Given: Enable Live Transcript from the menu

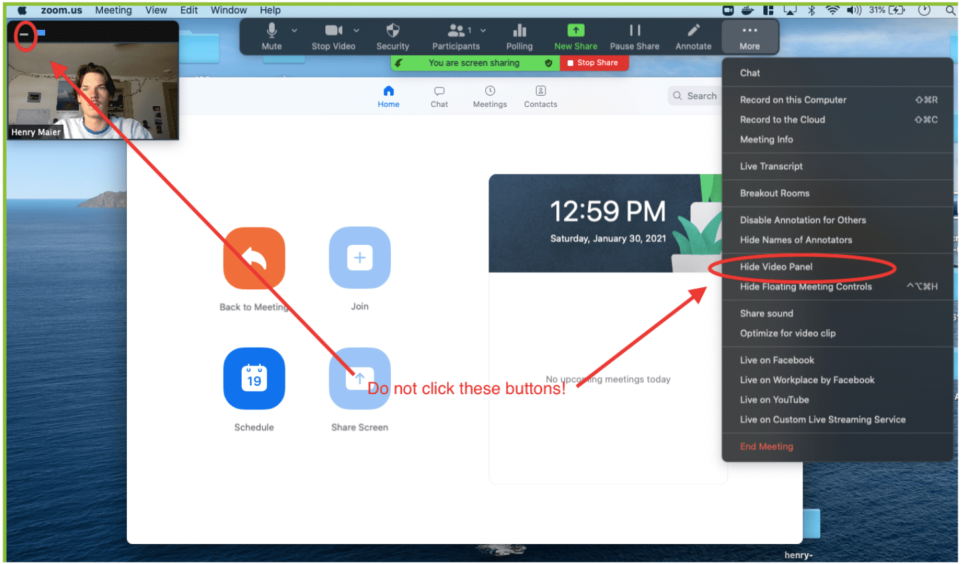Looking at the screenshot, I should [838, 167].
